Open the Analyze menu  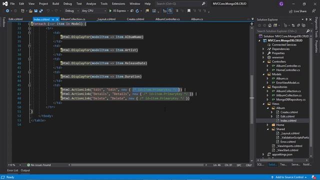91,3
